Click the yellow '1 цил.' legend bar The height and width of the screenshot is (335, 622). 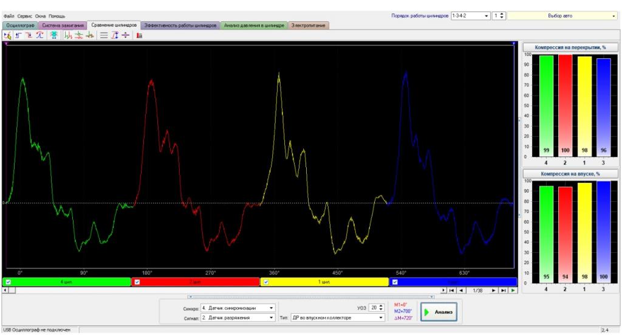pyautogui.click(x=324, y=282)
